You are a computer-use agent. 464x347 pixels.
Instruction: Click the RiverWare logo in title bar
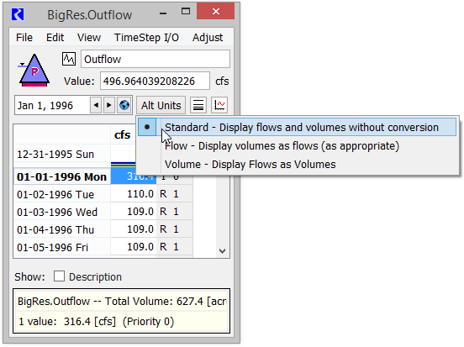18,14
